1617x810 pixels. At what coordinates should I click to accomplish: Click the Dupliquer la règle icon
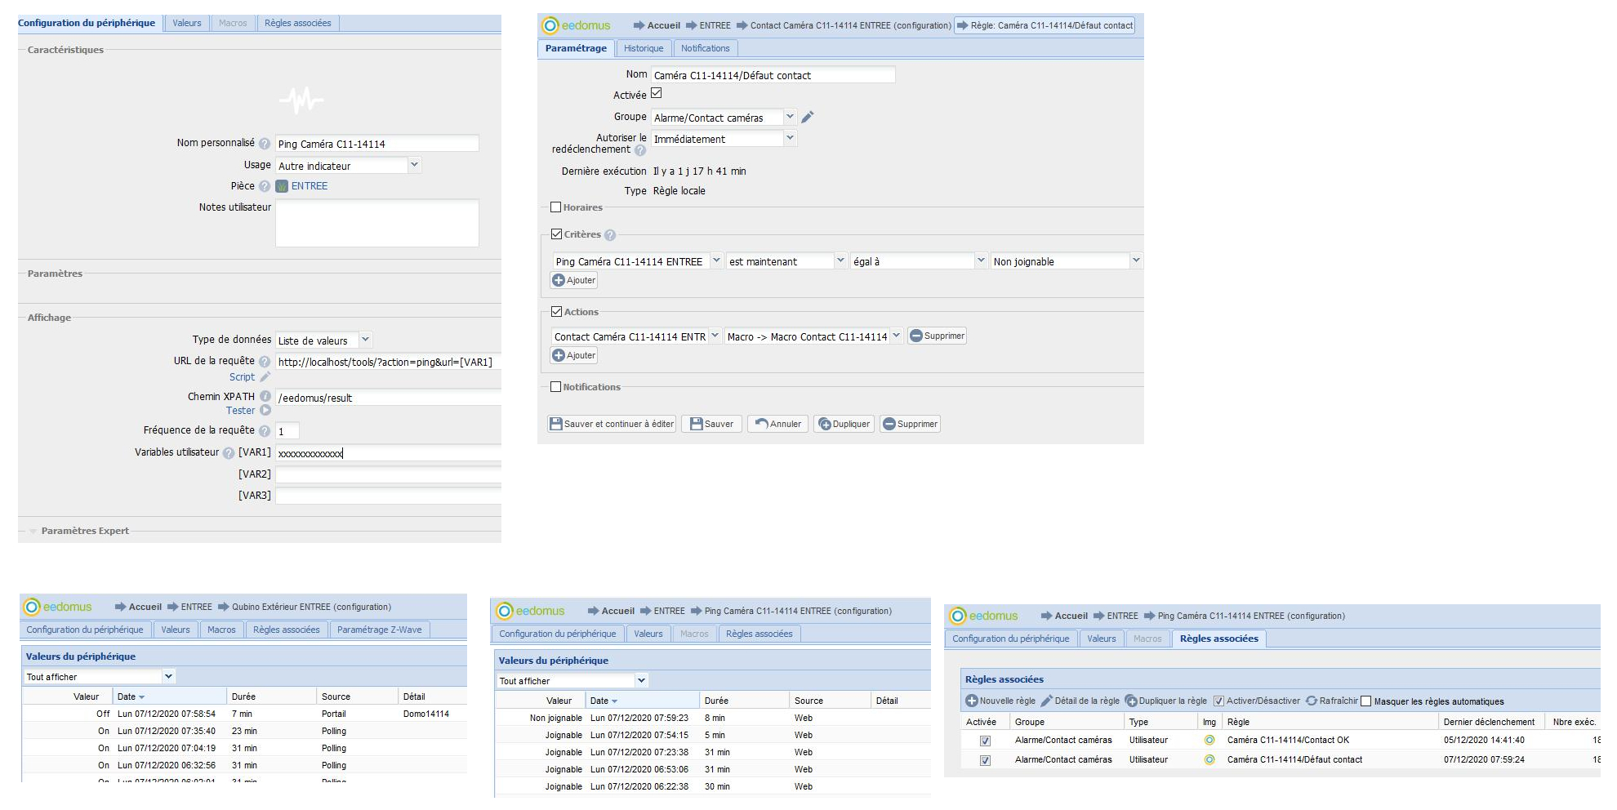[x=1131, y=701]
